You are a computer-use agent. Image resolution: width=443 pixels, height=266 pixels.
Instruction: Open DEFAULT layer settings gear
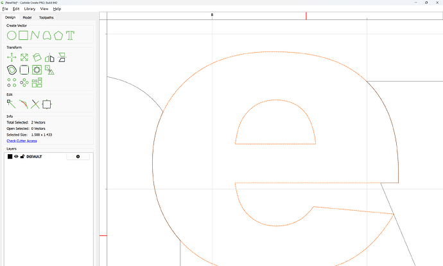[78, 156]
